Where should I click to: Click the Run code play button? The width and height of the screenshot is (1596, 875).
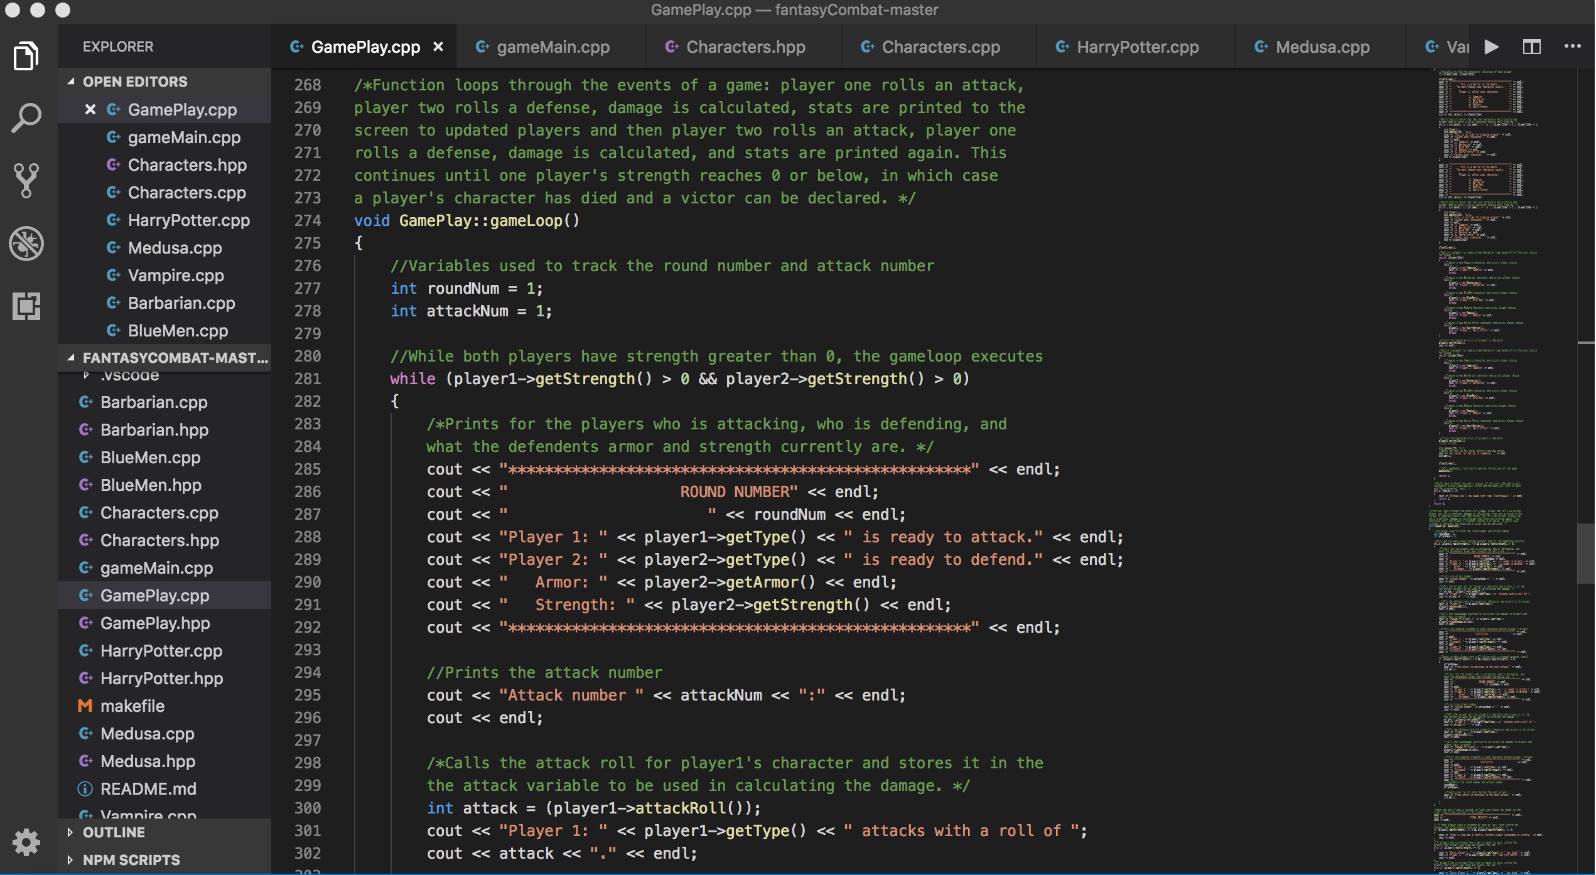click(x=1492, y=47)
